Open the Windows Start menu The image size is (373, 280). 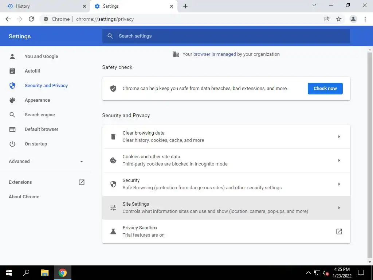(9, 273)
